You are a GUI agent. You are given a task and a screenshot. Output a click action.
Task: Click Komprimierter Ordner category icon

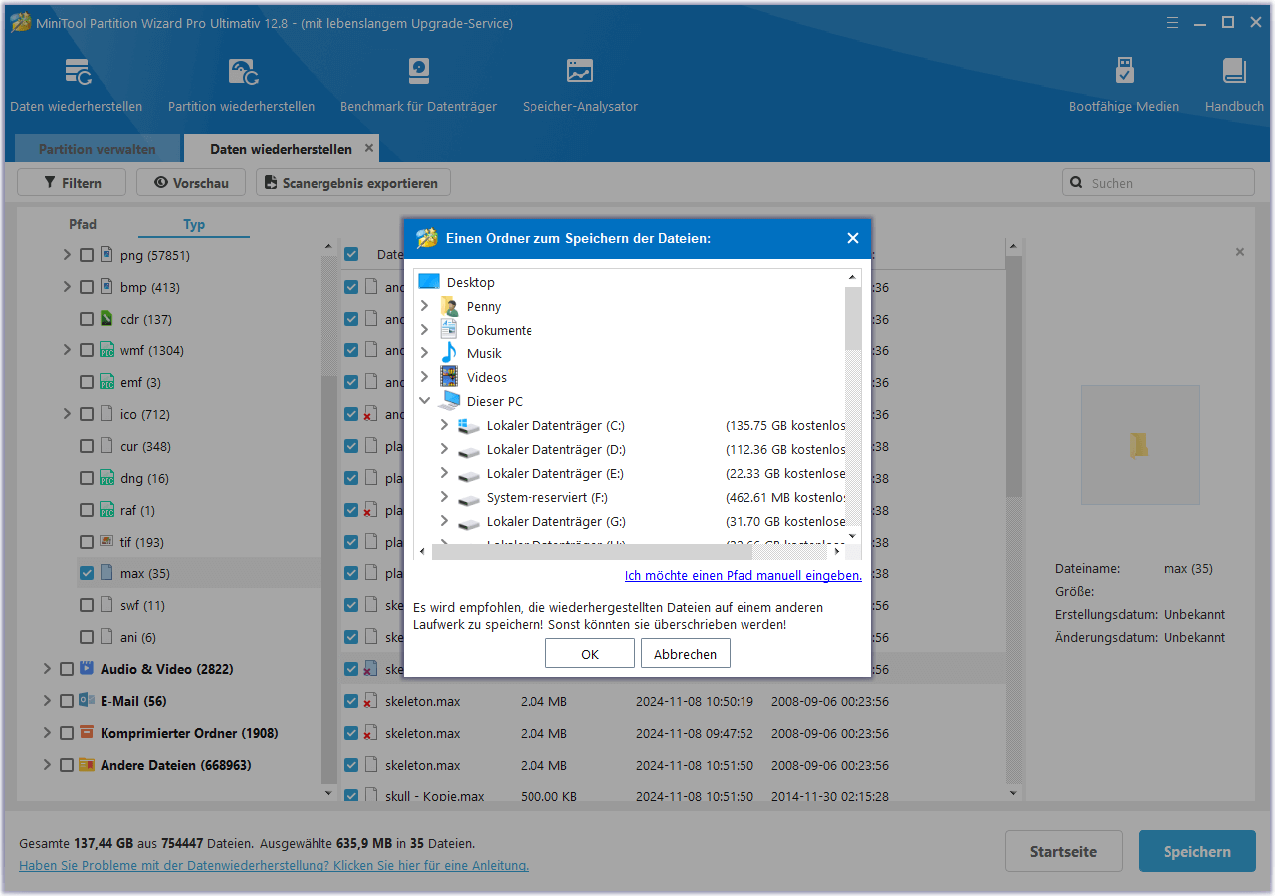87,733
